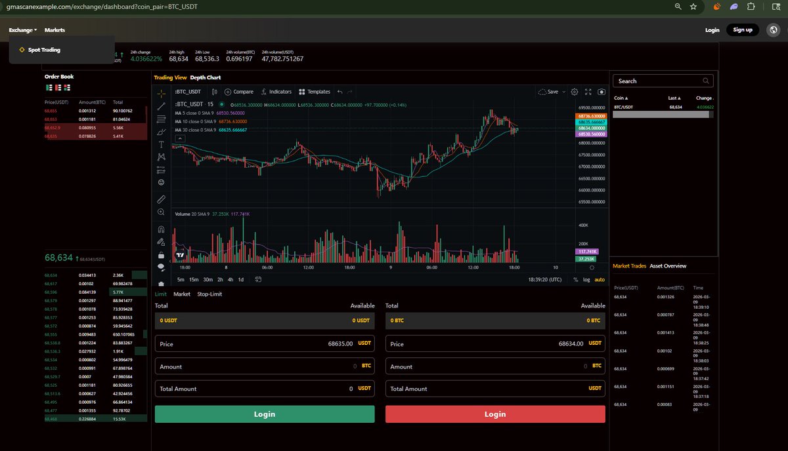Toggle log scale on the price axis
The width and height of the screenshot is (788, 451).
coord(586,279)
